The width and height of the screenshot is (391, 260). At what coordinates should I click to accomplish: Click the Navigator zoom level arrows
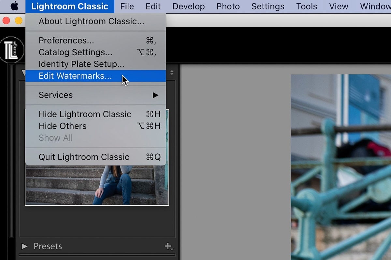tap(172, 73)
